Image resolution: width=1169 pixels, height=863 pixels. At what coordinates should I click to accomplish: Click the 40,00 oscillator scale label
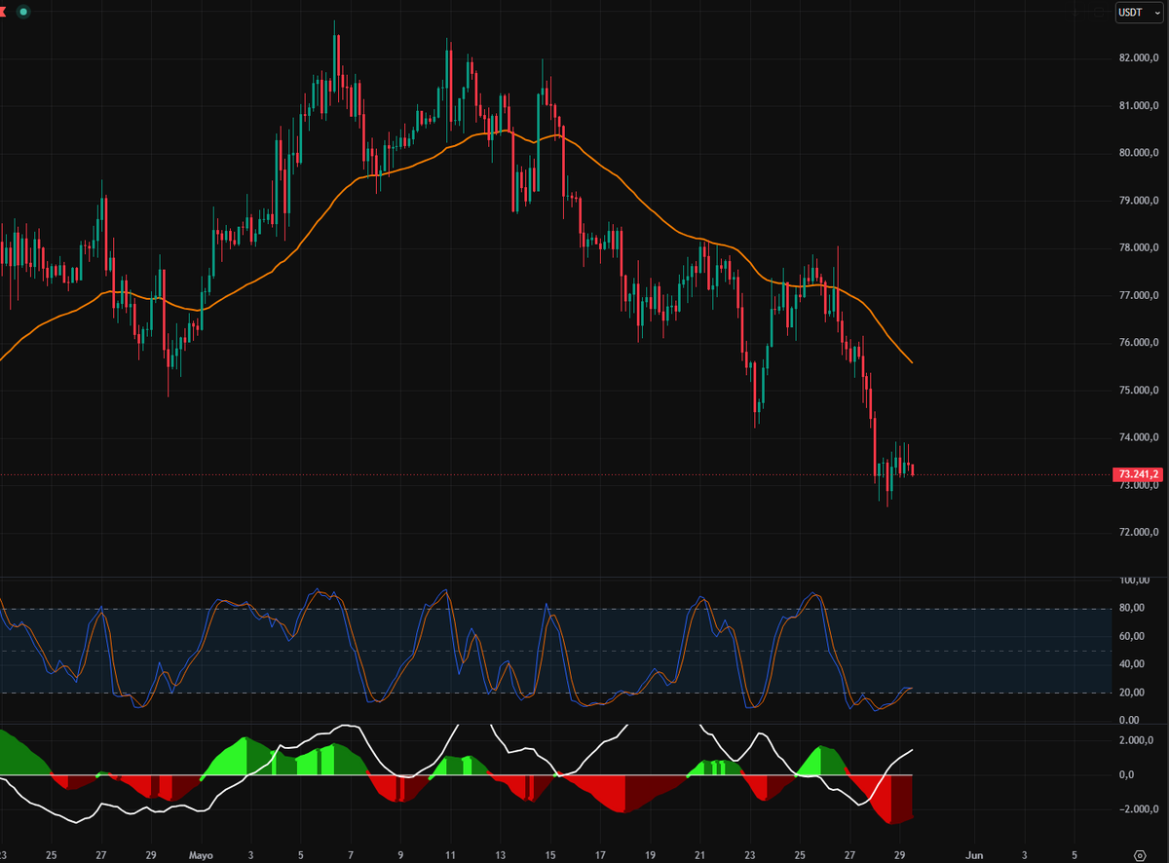click(x=1131, y=665)
